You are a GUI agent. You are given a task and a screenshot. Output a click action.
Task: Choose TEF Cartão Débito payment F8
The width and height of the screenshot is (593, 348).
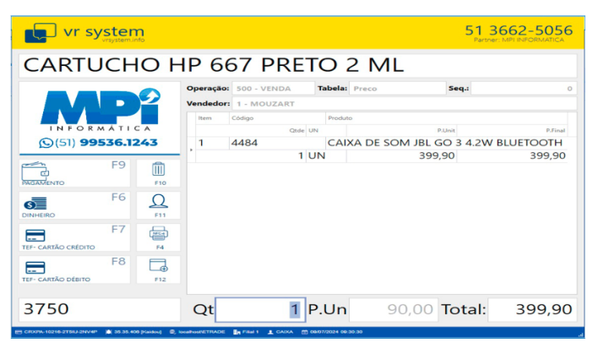pos(73,269)
